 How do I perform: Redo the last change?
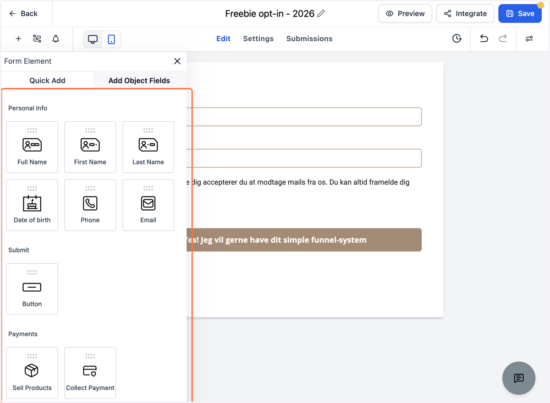[503, 39]
